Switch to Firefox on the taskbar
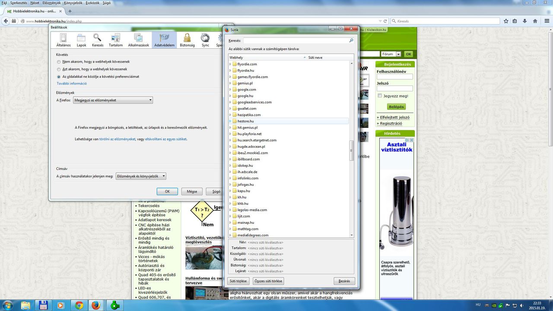The width and height of the screenshot is (553, 311). [x=96, y=305]
